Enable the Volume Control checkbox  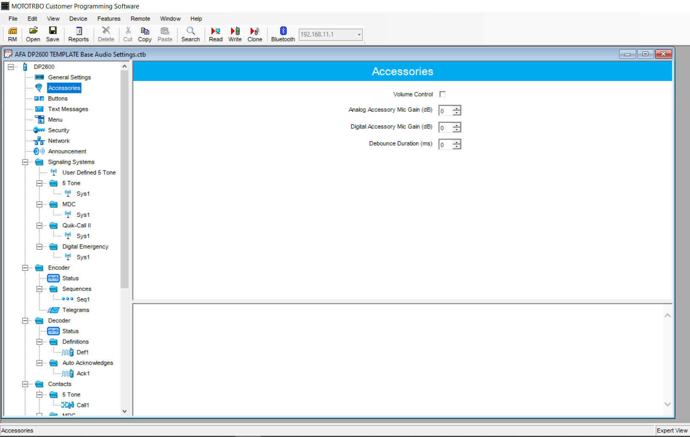tap(443, 94)
